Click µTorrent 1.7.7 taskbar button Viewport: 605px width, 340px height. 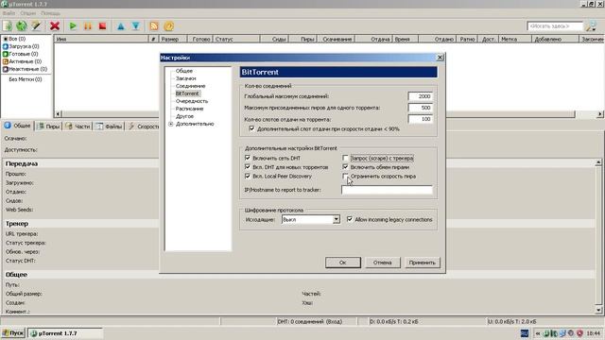[65, 333]
